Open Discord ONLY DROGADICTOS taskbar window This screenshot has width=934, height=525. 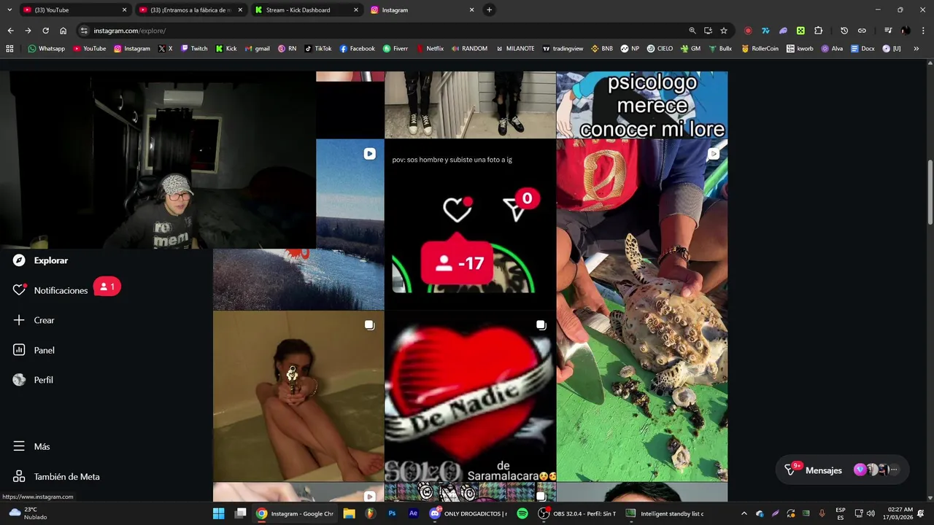point(468,513)
